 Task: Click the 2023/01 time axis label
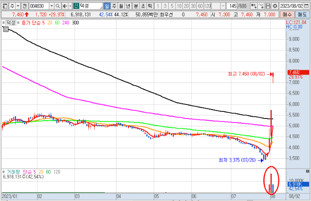pos(9,197)
